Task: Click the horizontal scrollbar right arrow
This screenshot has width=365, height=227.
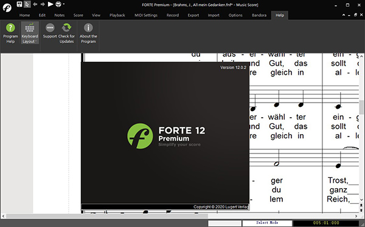Action: 356,216
